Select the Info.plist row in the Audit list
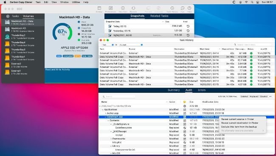Screen dimensions: 276x156 (x=186, y=142)
